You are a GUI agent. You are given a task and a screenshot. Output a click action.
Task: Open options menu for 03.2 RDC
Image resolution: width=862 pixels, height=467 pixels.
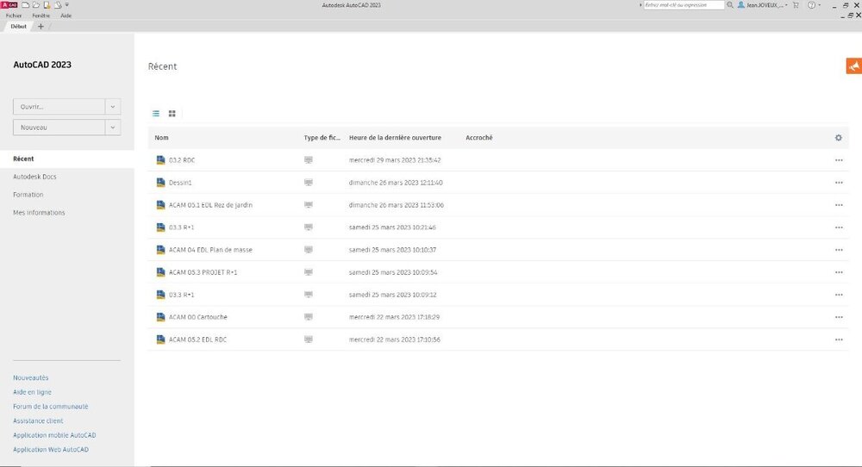coord(839,160)
